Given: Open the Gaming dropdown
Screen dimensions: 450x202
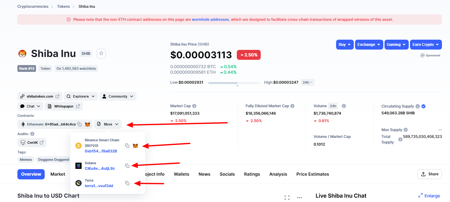Looking at the screenshot, I should pyautogui.click(x=397, y=45).
